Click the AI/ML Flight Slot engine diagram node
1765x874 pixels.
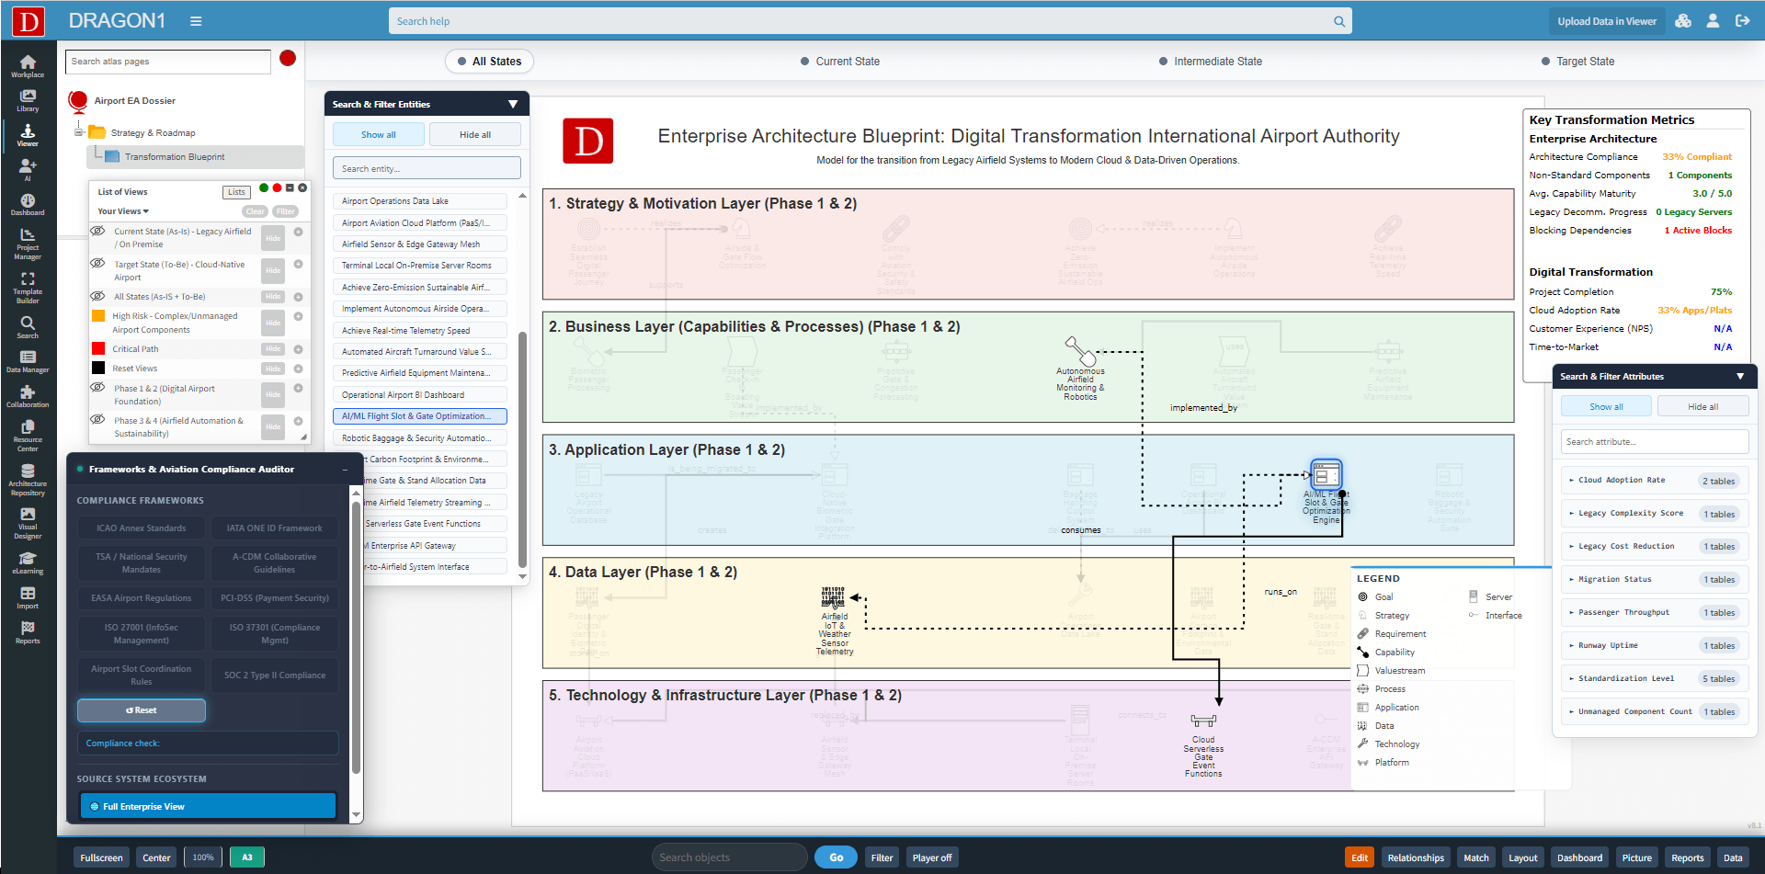click(x=1326, y=474)
